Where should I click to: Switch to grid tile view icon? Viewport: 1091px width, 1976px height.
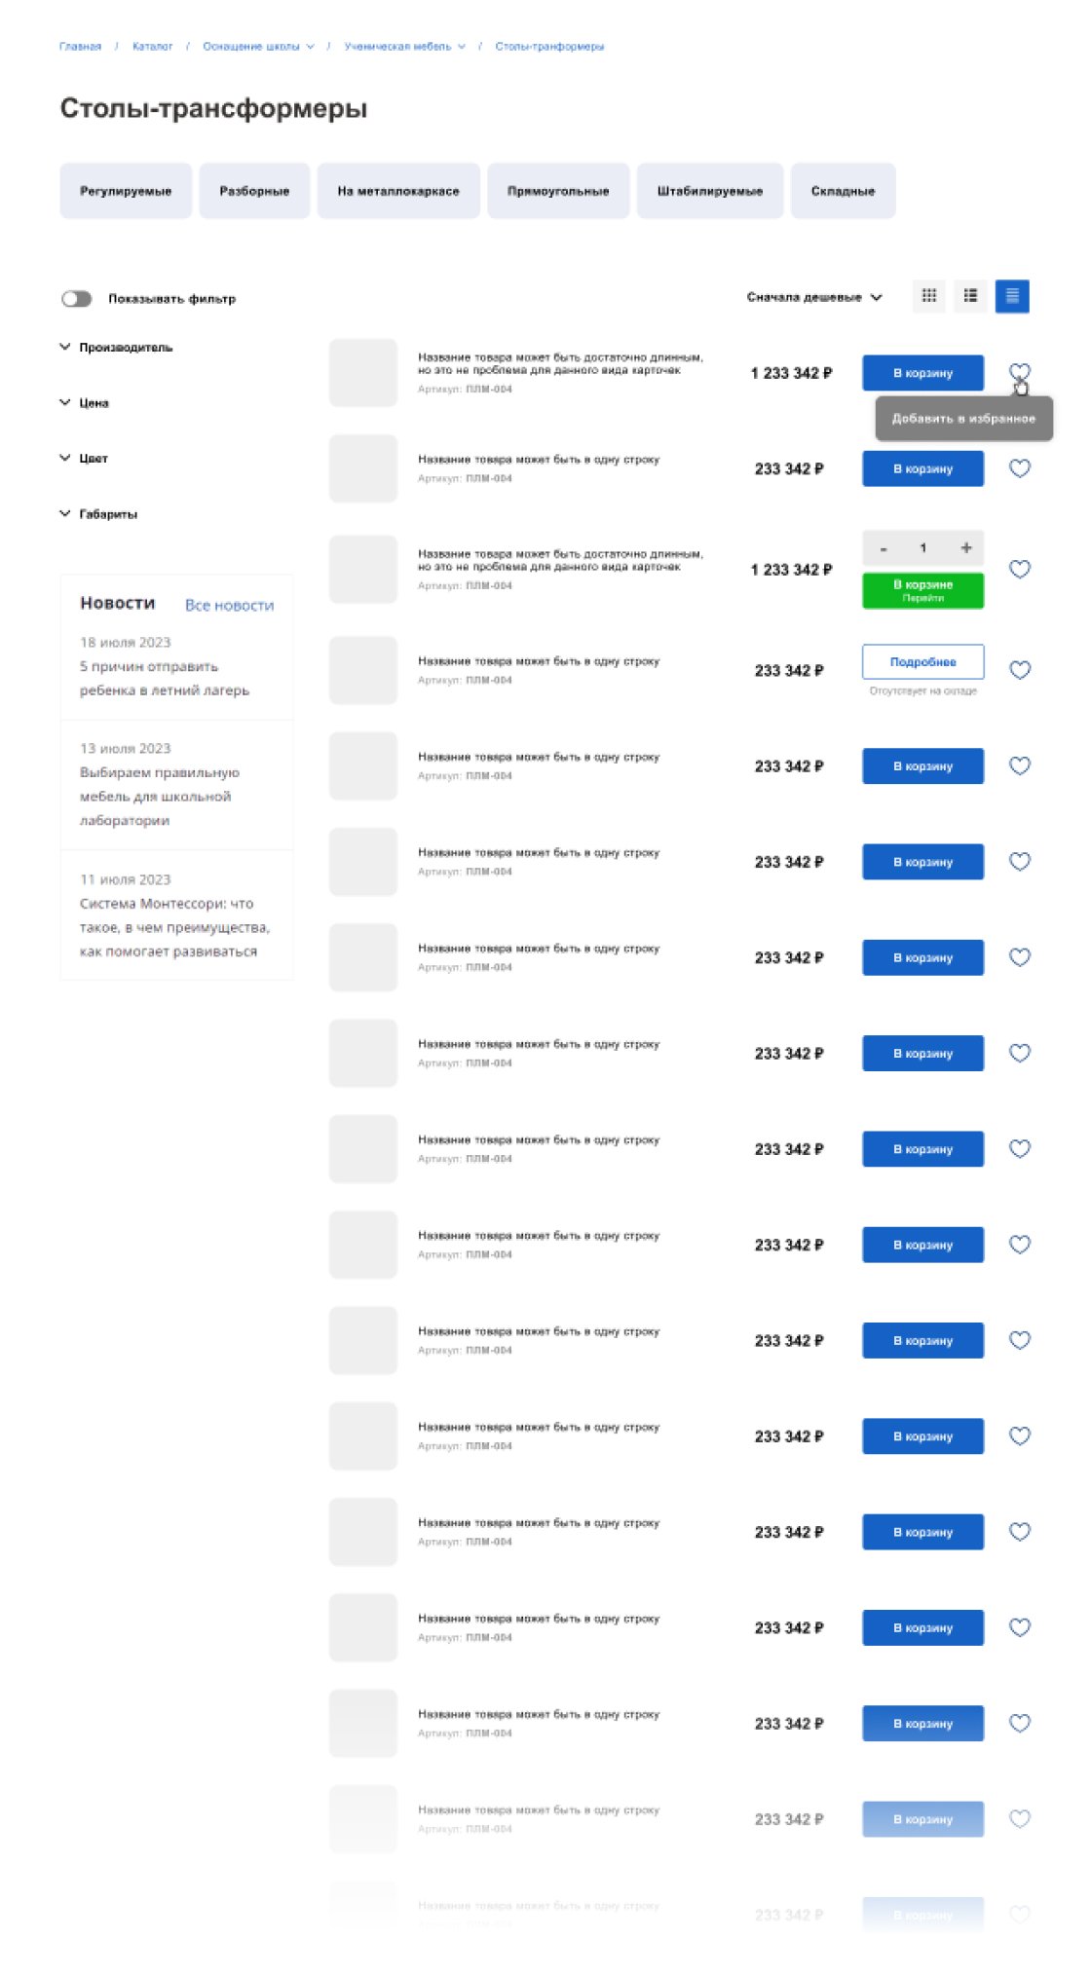[929, 296]
